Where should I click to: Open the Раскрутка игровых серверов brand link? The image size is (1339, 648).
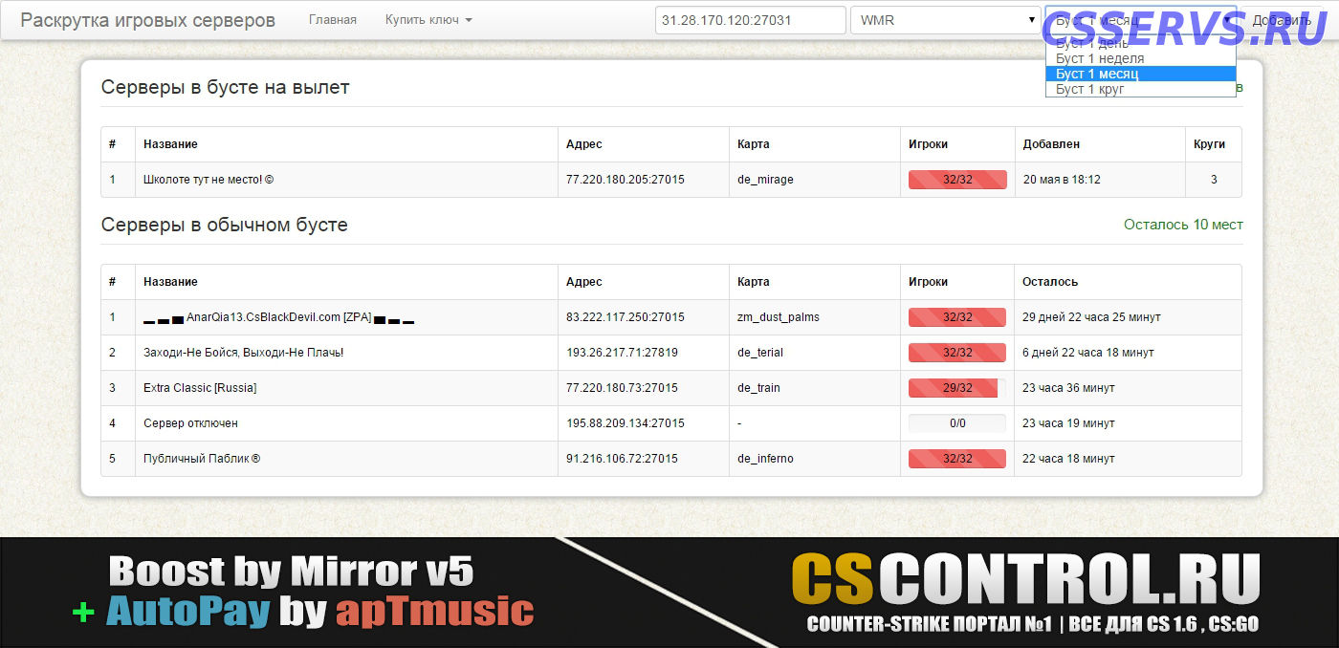click(x=147, y=19)
